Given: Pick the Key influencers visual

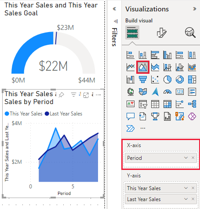Looking at the screenshot, I should pyautogui.click(x=180, y=104).
